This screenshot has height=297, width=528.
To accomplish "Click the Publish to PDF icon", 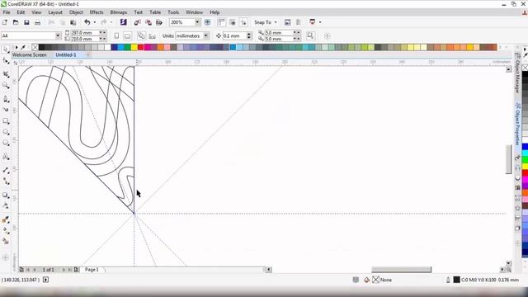I will pyautogui.click(x=159, y=22).
